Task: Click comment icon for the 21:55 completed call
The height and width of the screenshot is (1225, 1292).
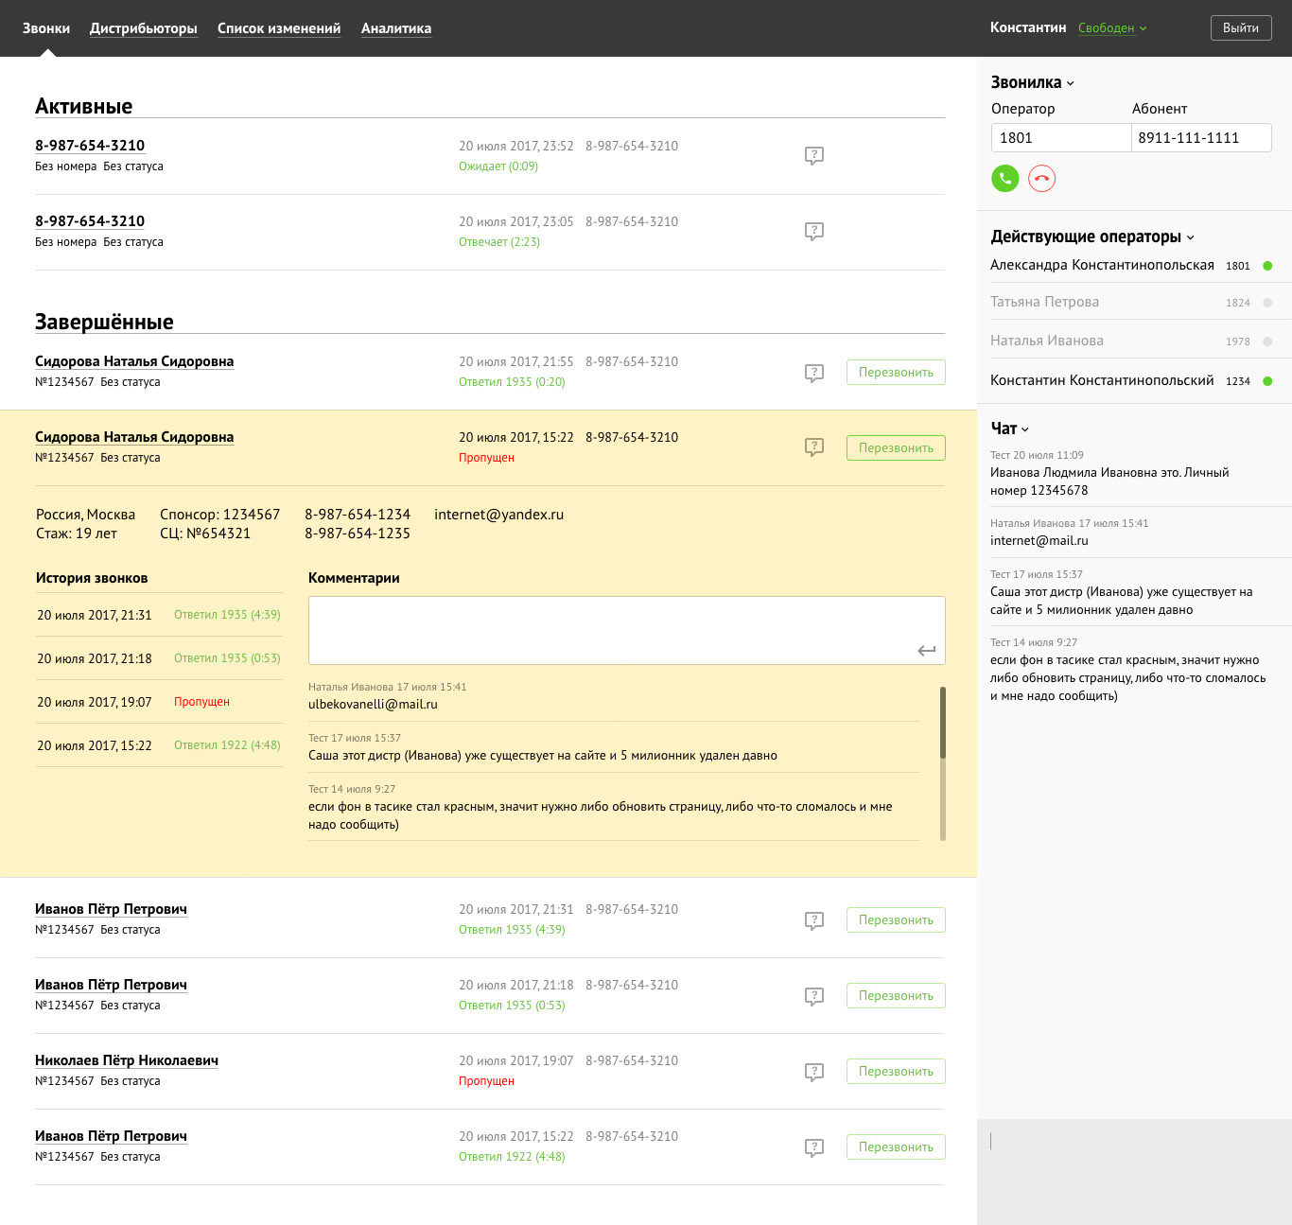Action: pos(813,373)
